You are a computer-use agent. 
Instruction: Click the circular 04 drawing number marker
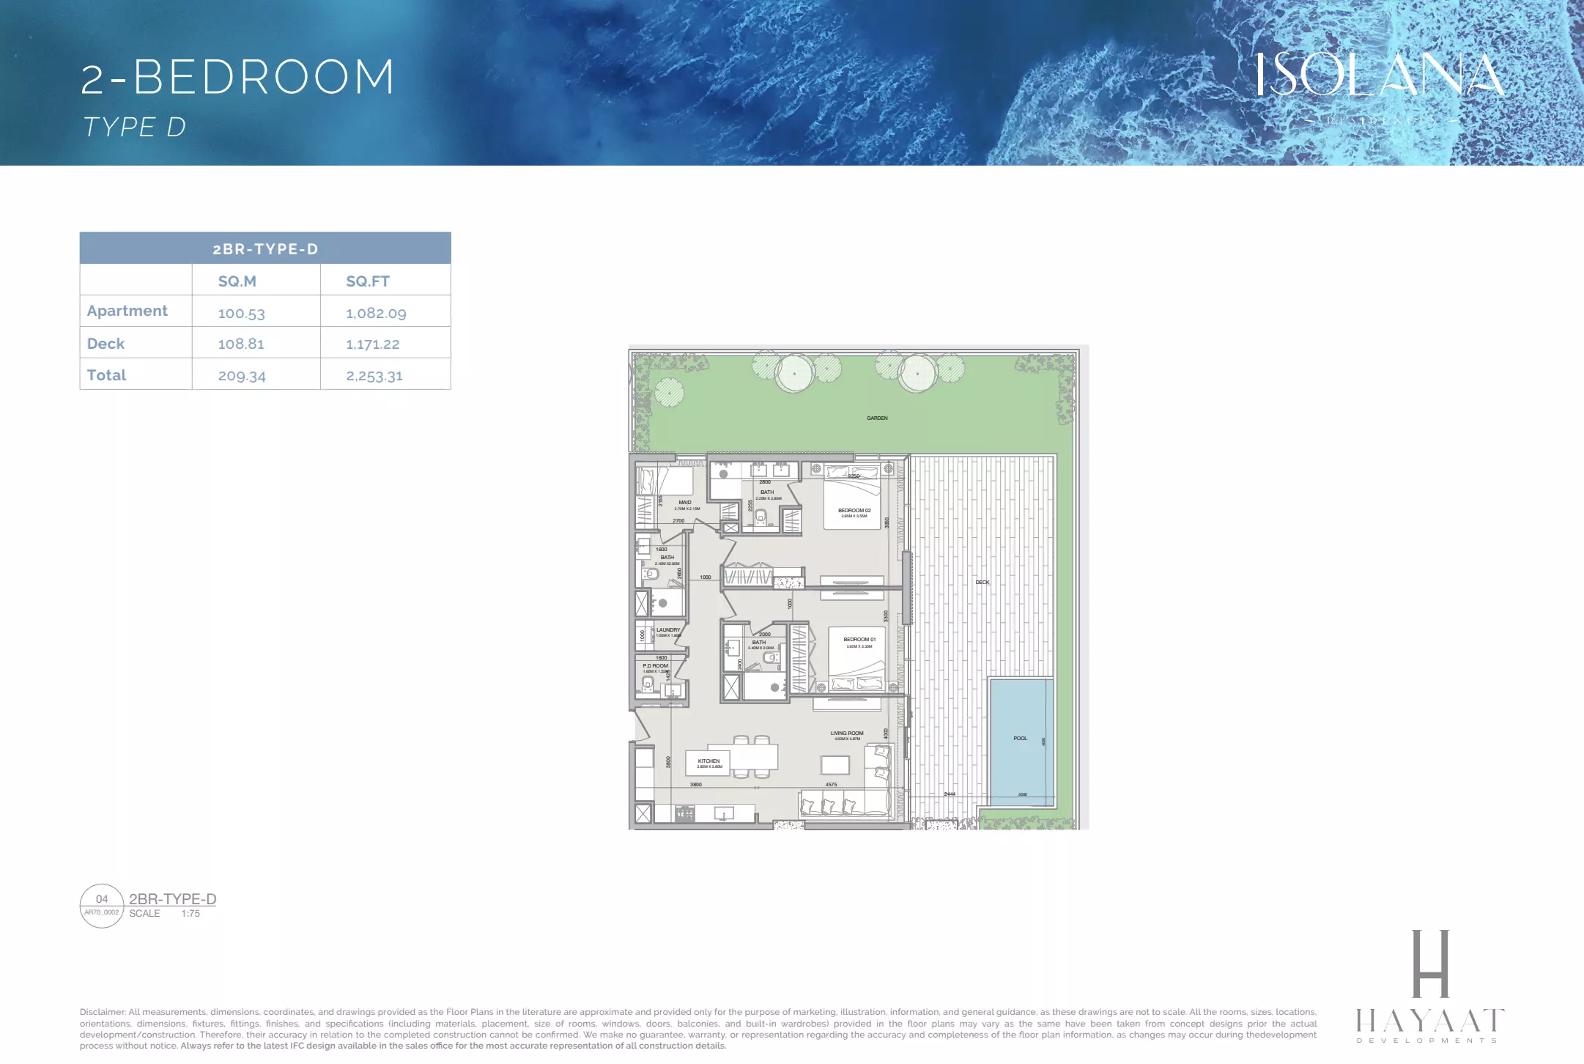tap(102, 906)
